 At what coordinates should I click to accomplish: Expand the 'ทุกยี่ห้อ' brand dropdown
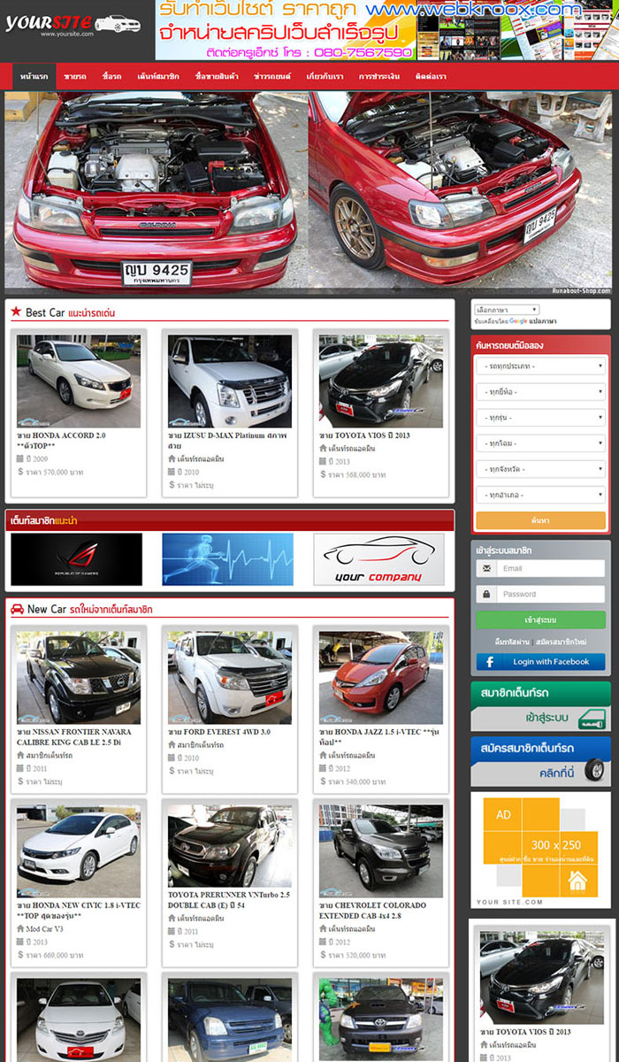540,391
